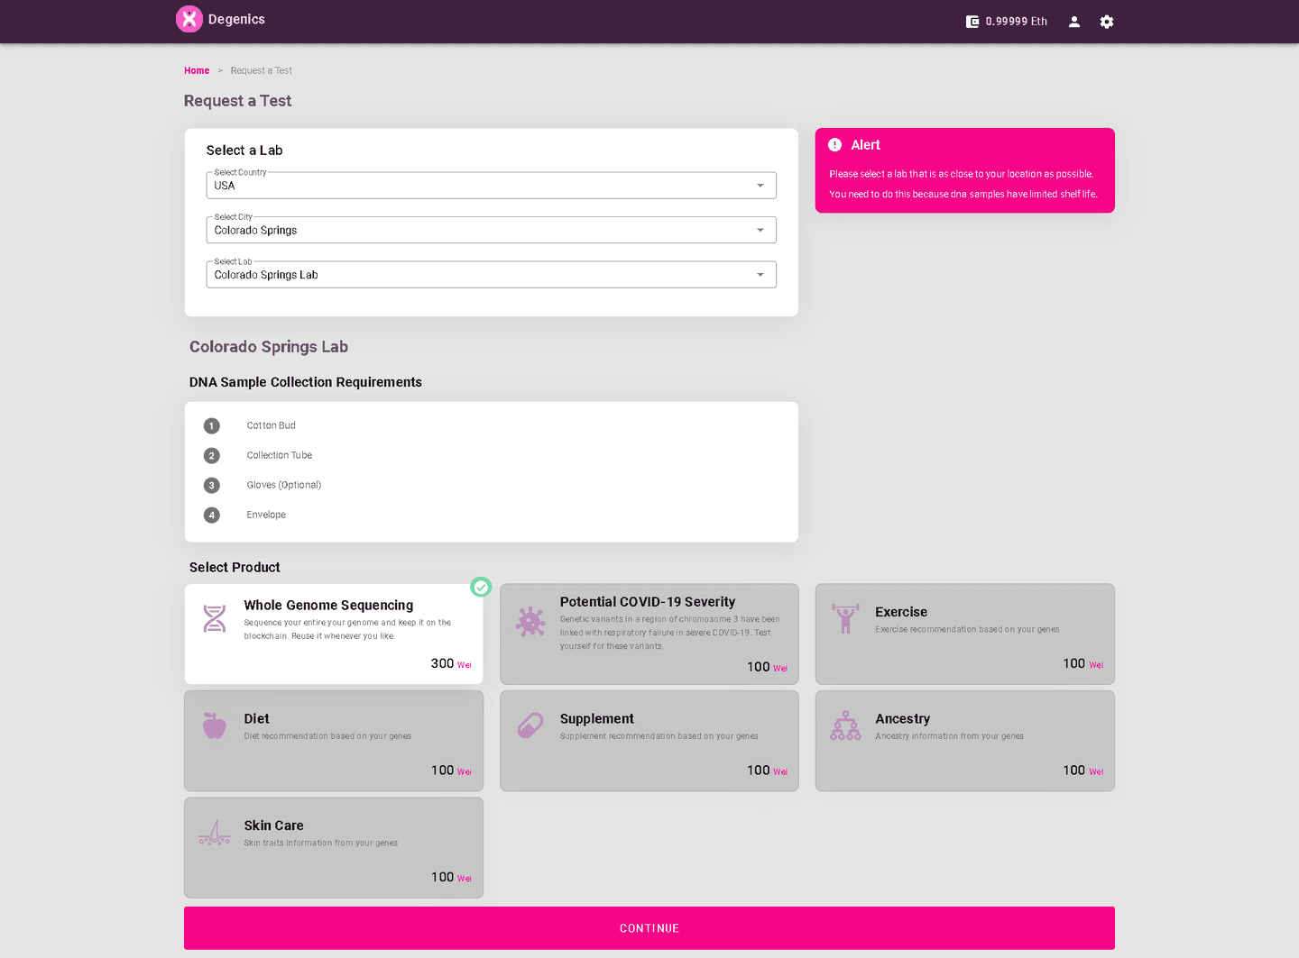Viewport: 1299px width, 958px height.
Task: Expand the Colorado Springs city dropdown arrow
Action: coord(760,230)
